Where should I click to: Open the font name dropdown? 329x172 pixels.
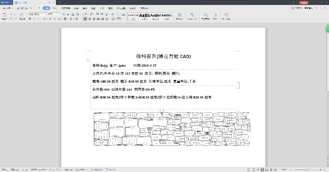37,14
